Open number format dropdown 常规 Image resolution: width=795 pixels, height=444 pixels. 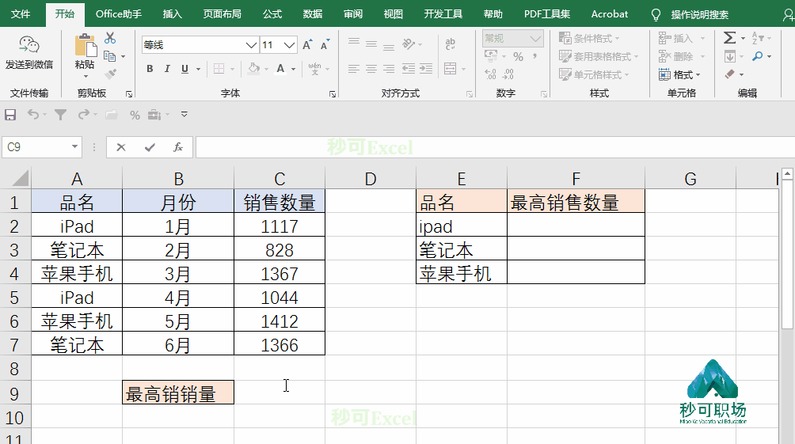pos(535,39)
